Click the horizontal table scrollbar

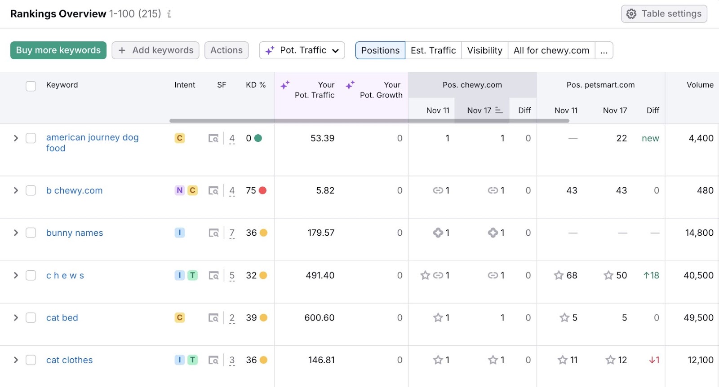point(368,121)
